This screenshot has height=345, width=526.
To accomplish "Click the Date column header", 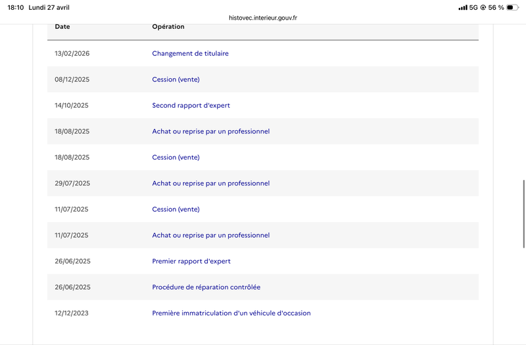I will pyautogui.click(x=62, y=26).
